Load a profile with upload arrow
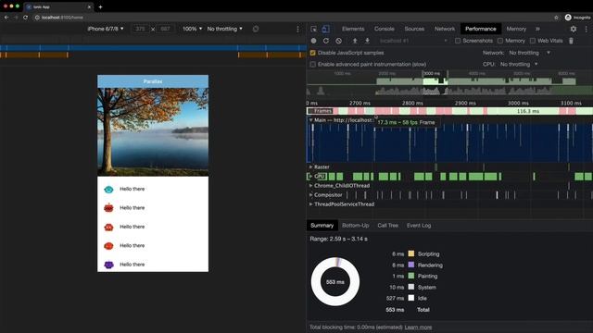This screenshot has height=333, width=593. (x=355, y=41)
